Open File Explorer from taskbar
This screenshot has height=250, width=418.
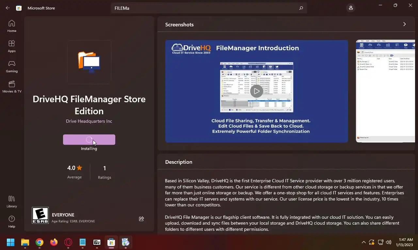point(25,242)
